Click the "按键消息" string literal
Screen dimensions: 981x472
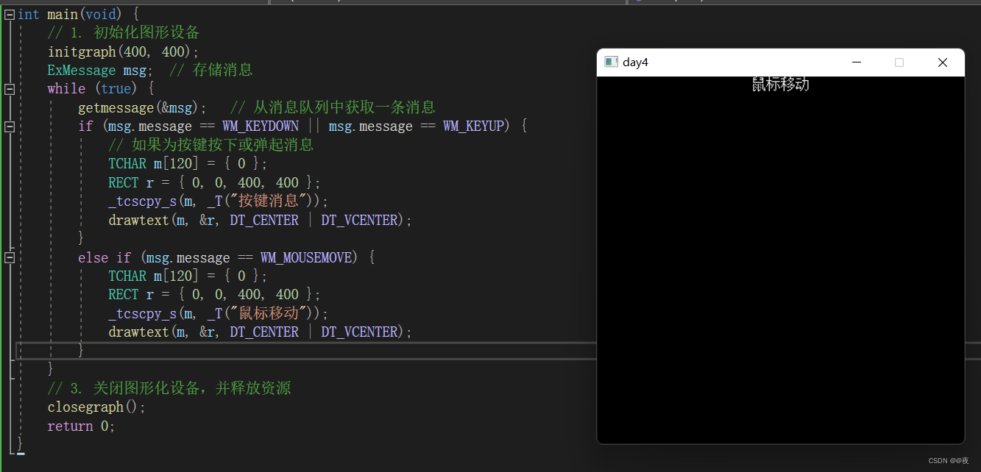[x=268, y=201]
